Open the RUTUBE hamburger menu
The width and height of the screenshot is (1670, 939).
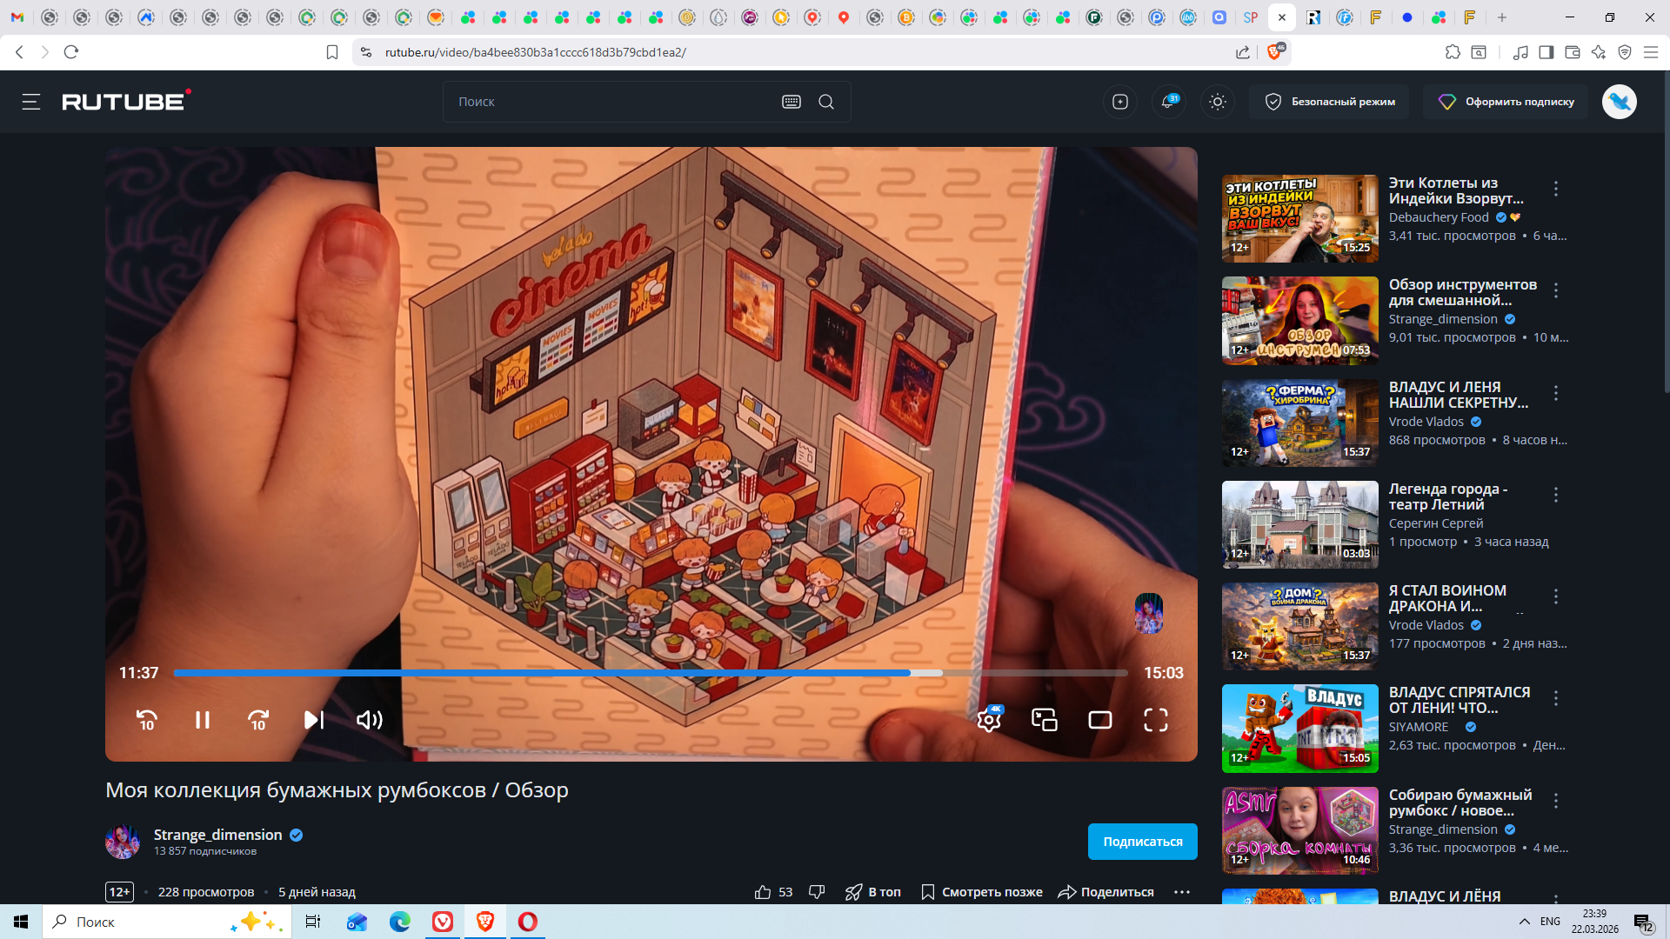pyautogui.click(x=31, y=102)
